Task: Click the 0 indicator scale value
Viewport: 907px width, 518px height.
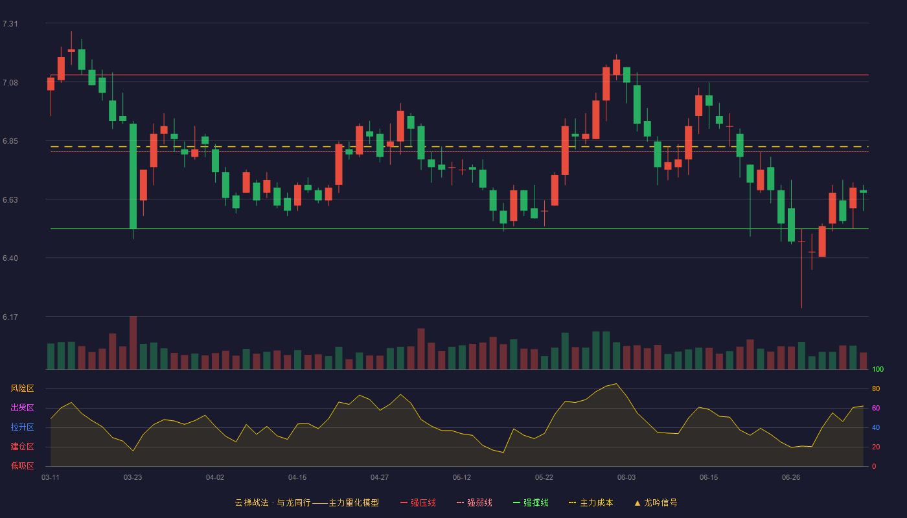Action: point(874,467)
